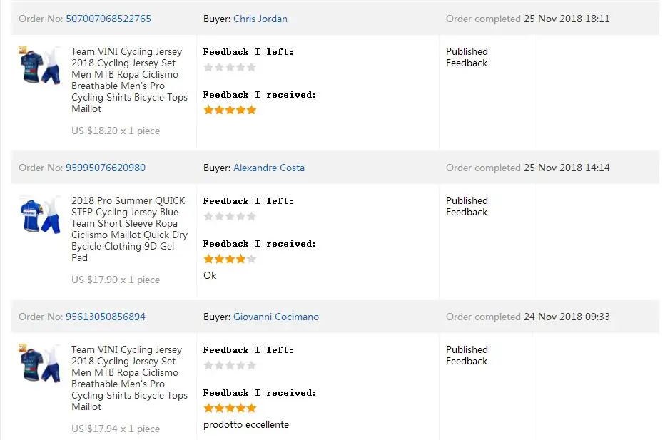Open order number 95995076620980
This screenshot has height=440, width=670.
[x=106, y=168]
